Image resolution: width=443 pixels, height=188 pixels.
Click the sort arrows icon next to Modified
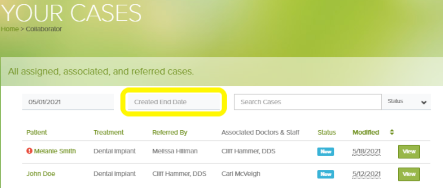[392, 132]
